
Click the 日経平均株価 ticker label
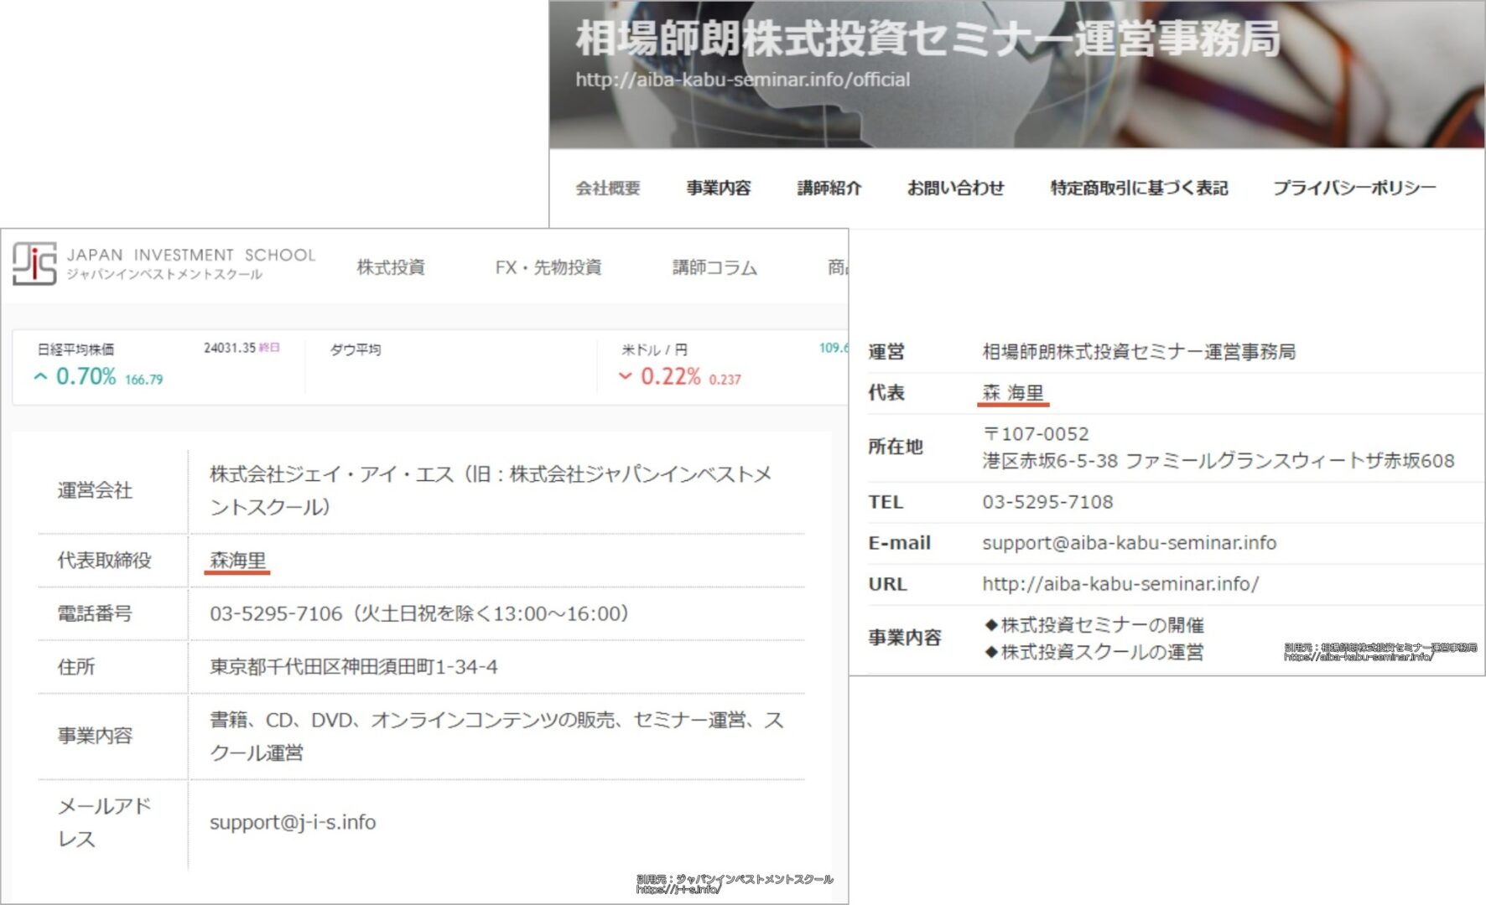point(75,349)
